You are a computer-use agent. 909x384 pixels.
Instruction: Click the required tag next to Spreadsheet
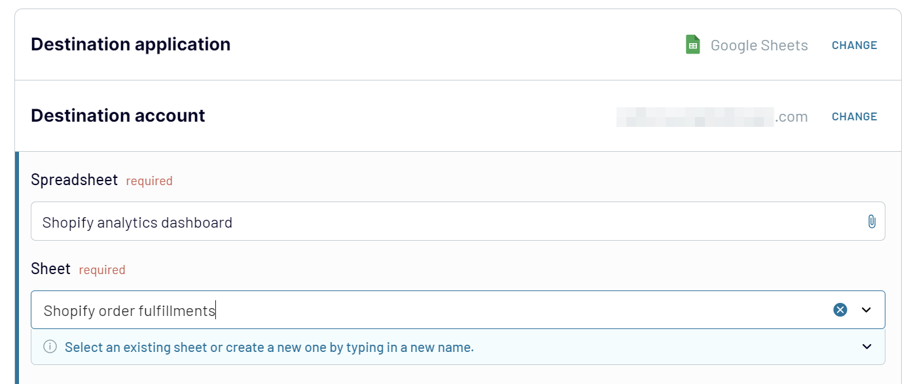click(149, 181)
